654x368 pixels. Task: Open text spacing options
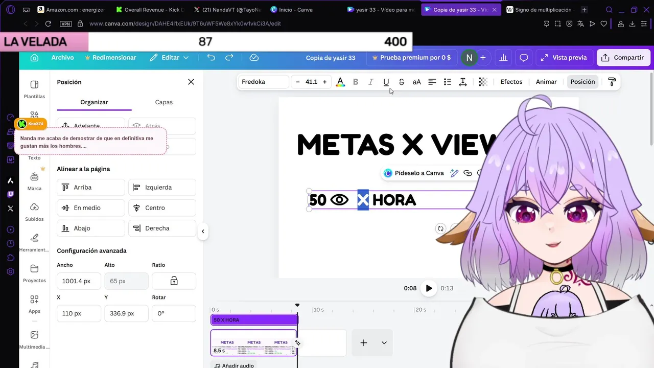463,82
